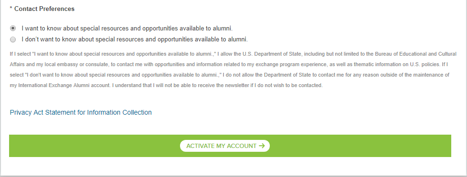Click the disclaimer line starting "Affairs and my local embassy"
Image resolution: width=467 pixels, height=177 pixels.
coord(229,64)
